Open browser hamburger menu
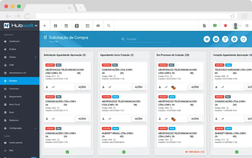The image size is (252, 158). tap(244, 16)
